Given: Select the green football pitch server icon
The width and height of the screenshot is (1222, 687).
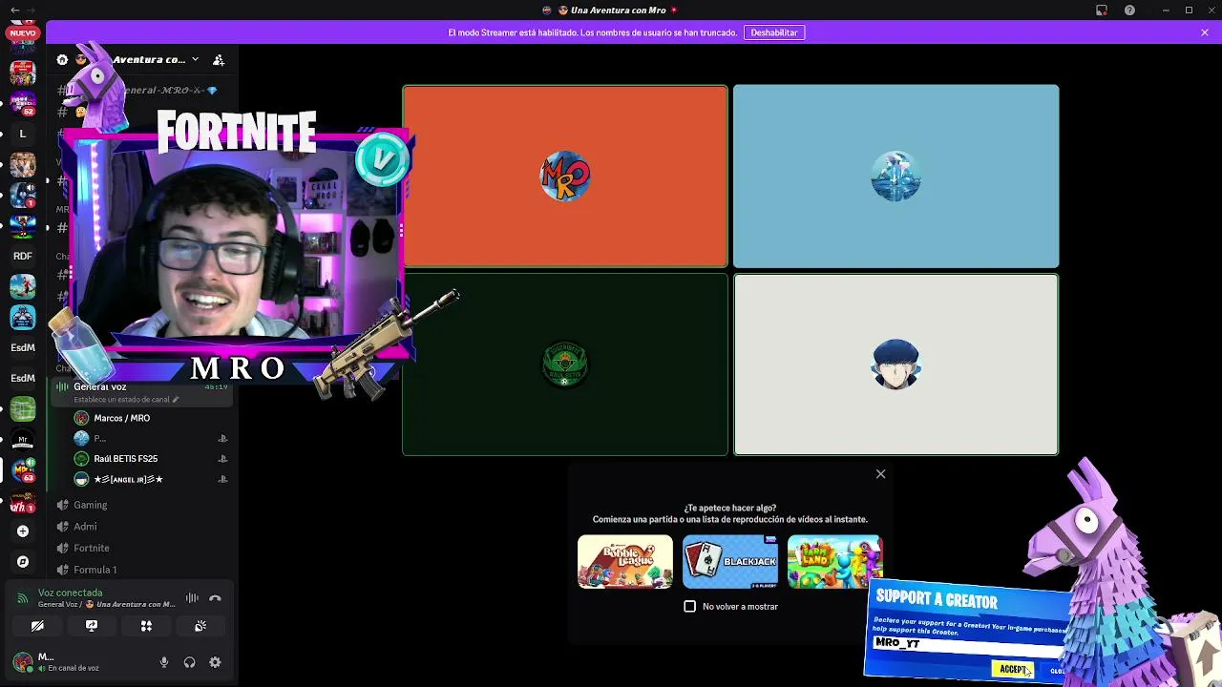Looking at the screenshot, I should pos(23,408).
